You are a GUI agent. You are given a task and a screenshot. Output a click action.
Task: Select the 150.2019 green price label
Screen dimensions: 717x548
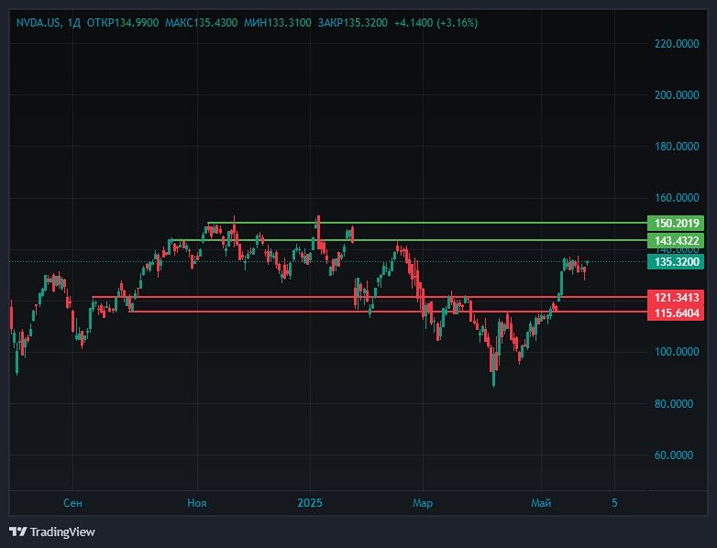click(676, 223)
